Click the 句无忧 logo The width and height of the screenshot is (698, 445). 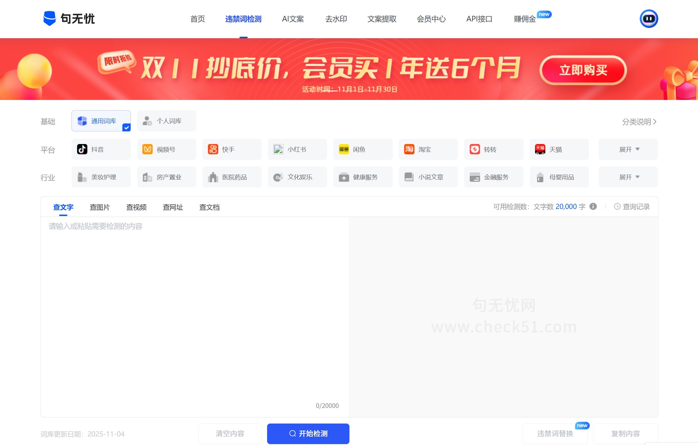click(x=69, y=19)
